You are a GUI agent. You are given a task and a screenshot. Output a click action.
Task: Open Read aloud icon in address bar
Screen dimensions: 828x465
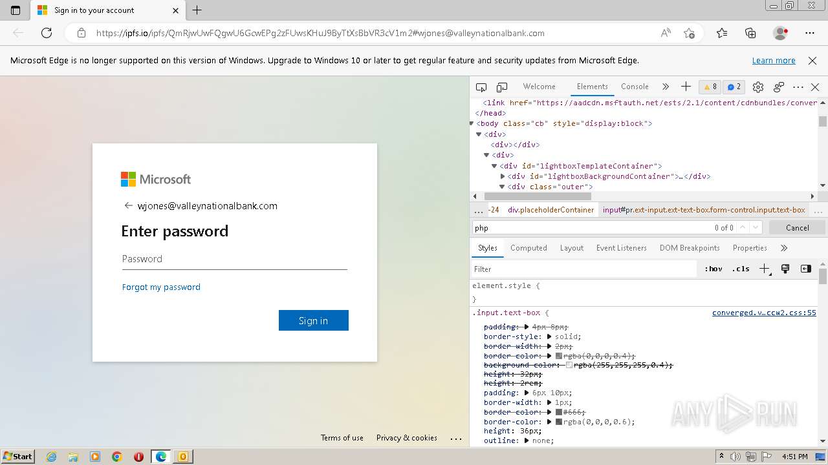click(666, 33)
